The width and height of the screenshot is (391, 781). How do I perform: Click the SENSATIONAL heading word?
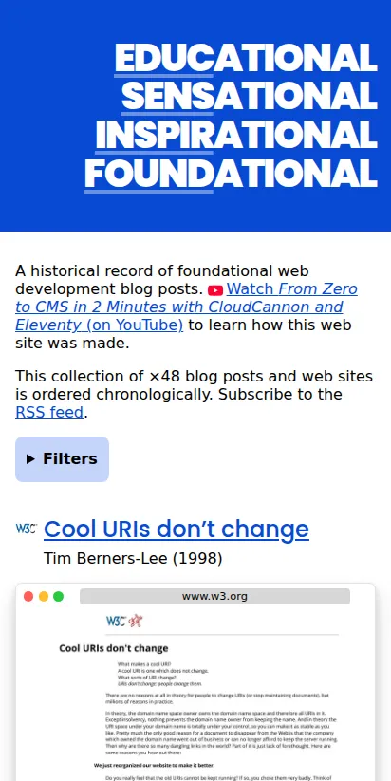[250, 96]
